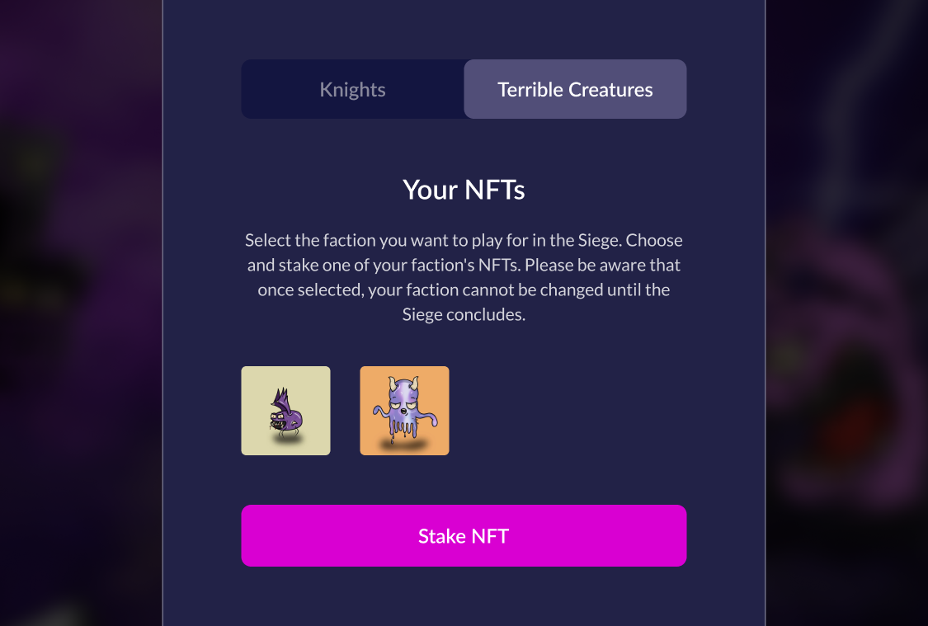Click the Siege concludes warning sentence
This screenshot has height=626, width=928.
click(464, 302)
